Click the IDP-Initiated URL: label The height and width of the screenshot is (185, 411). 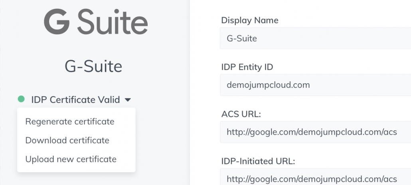[x=258, y=161]
